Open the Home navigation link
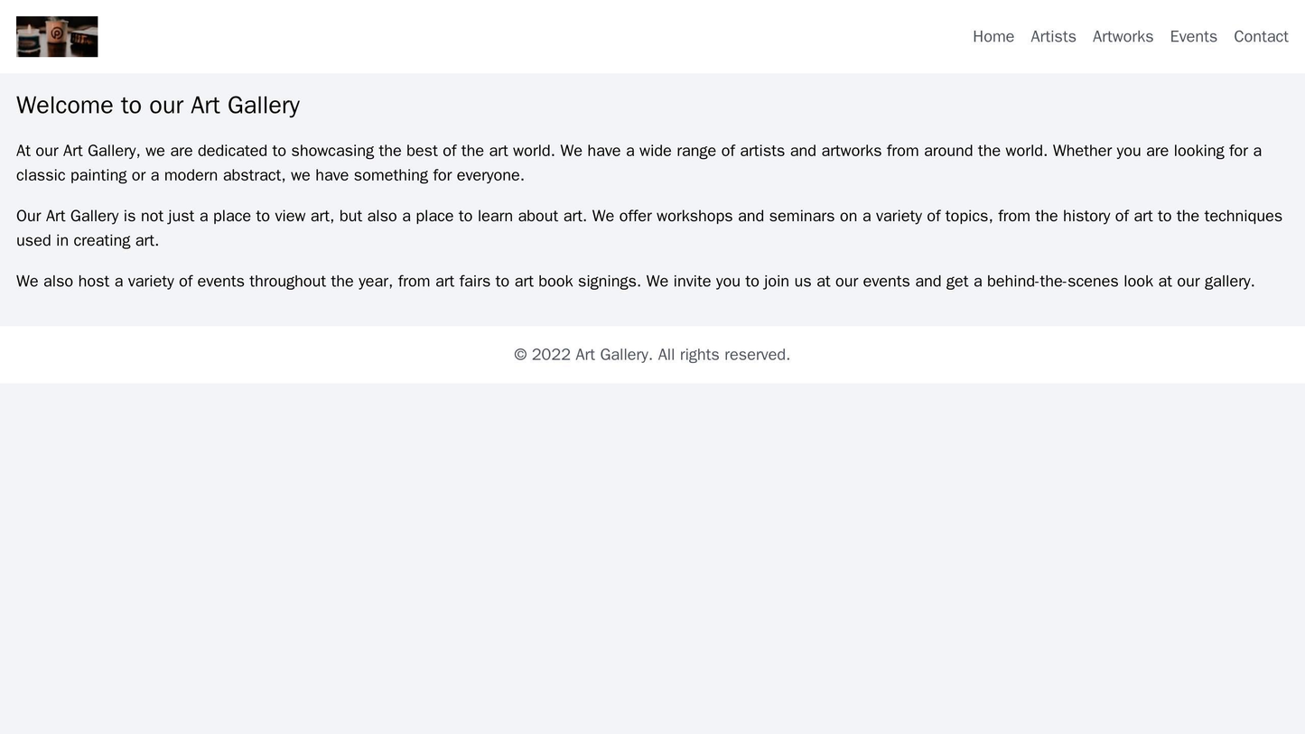 993,37
